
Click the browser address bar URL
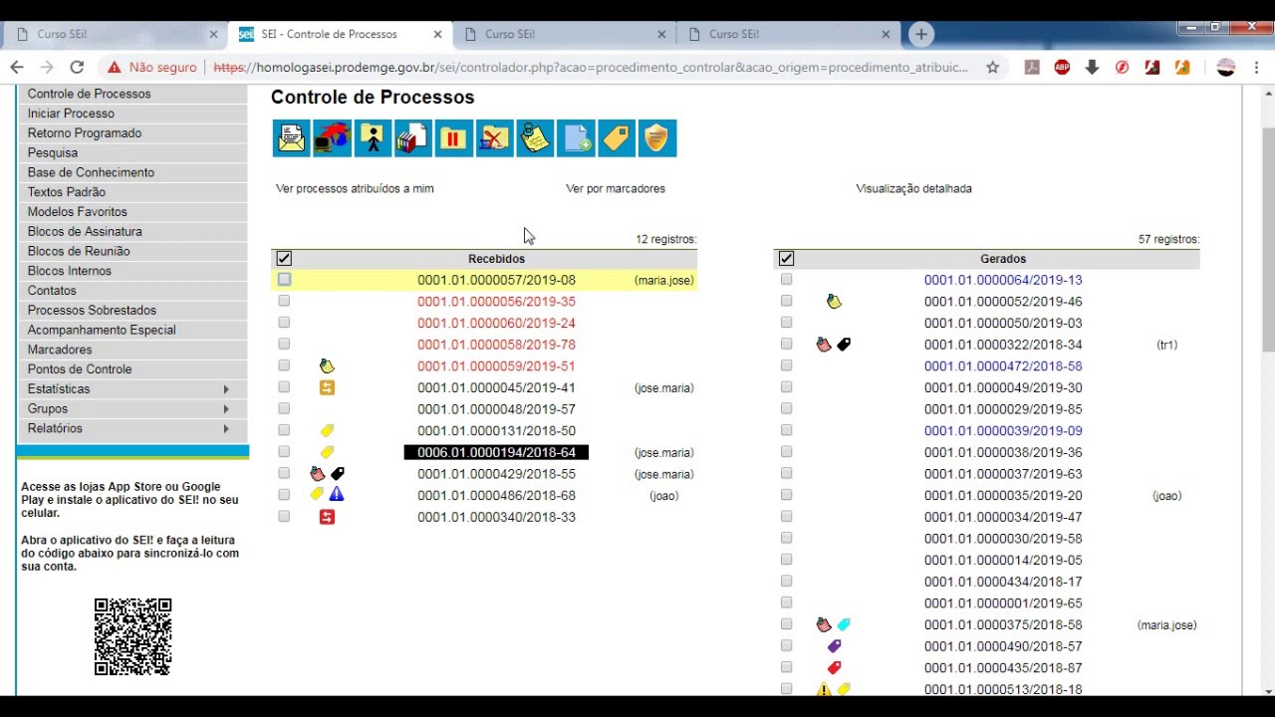591,68
